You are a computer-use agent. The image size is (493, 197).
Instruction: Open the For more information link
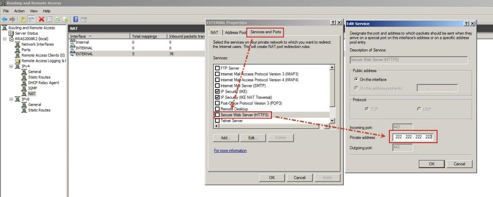(x=230, y=150)
